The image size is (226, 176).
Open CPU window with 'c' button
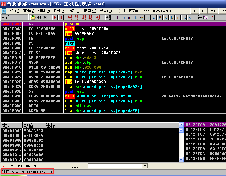coord(154,17)
